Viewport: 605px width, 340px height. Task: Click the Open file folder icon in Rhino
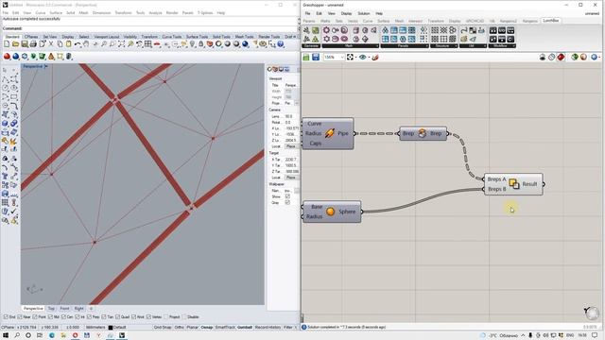15,44
